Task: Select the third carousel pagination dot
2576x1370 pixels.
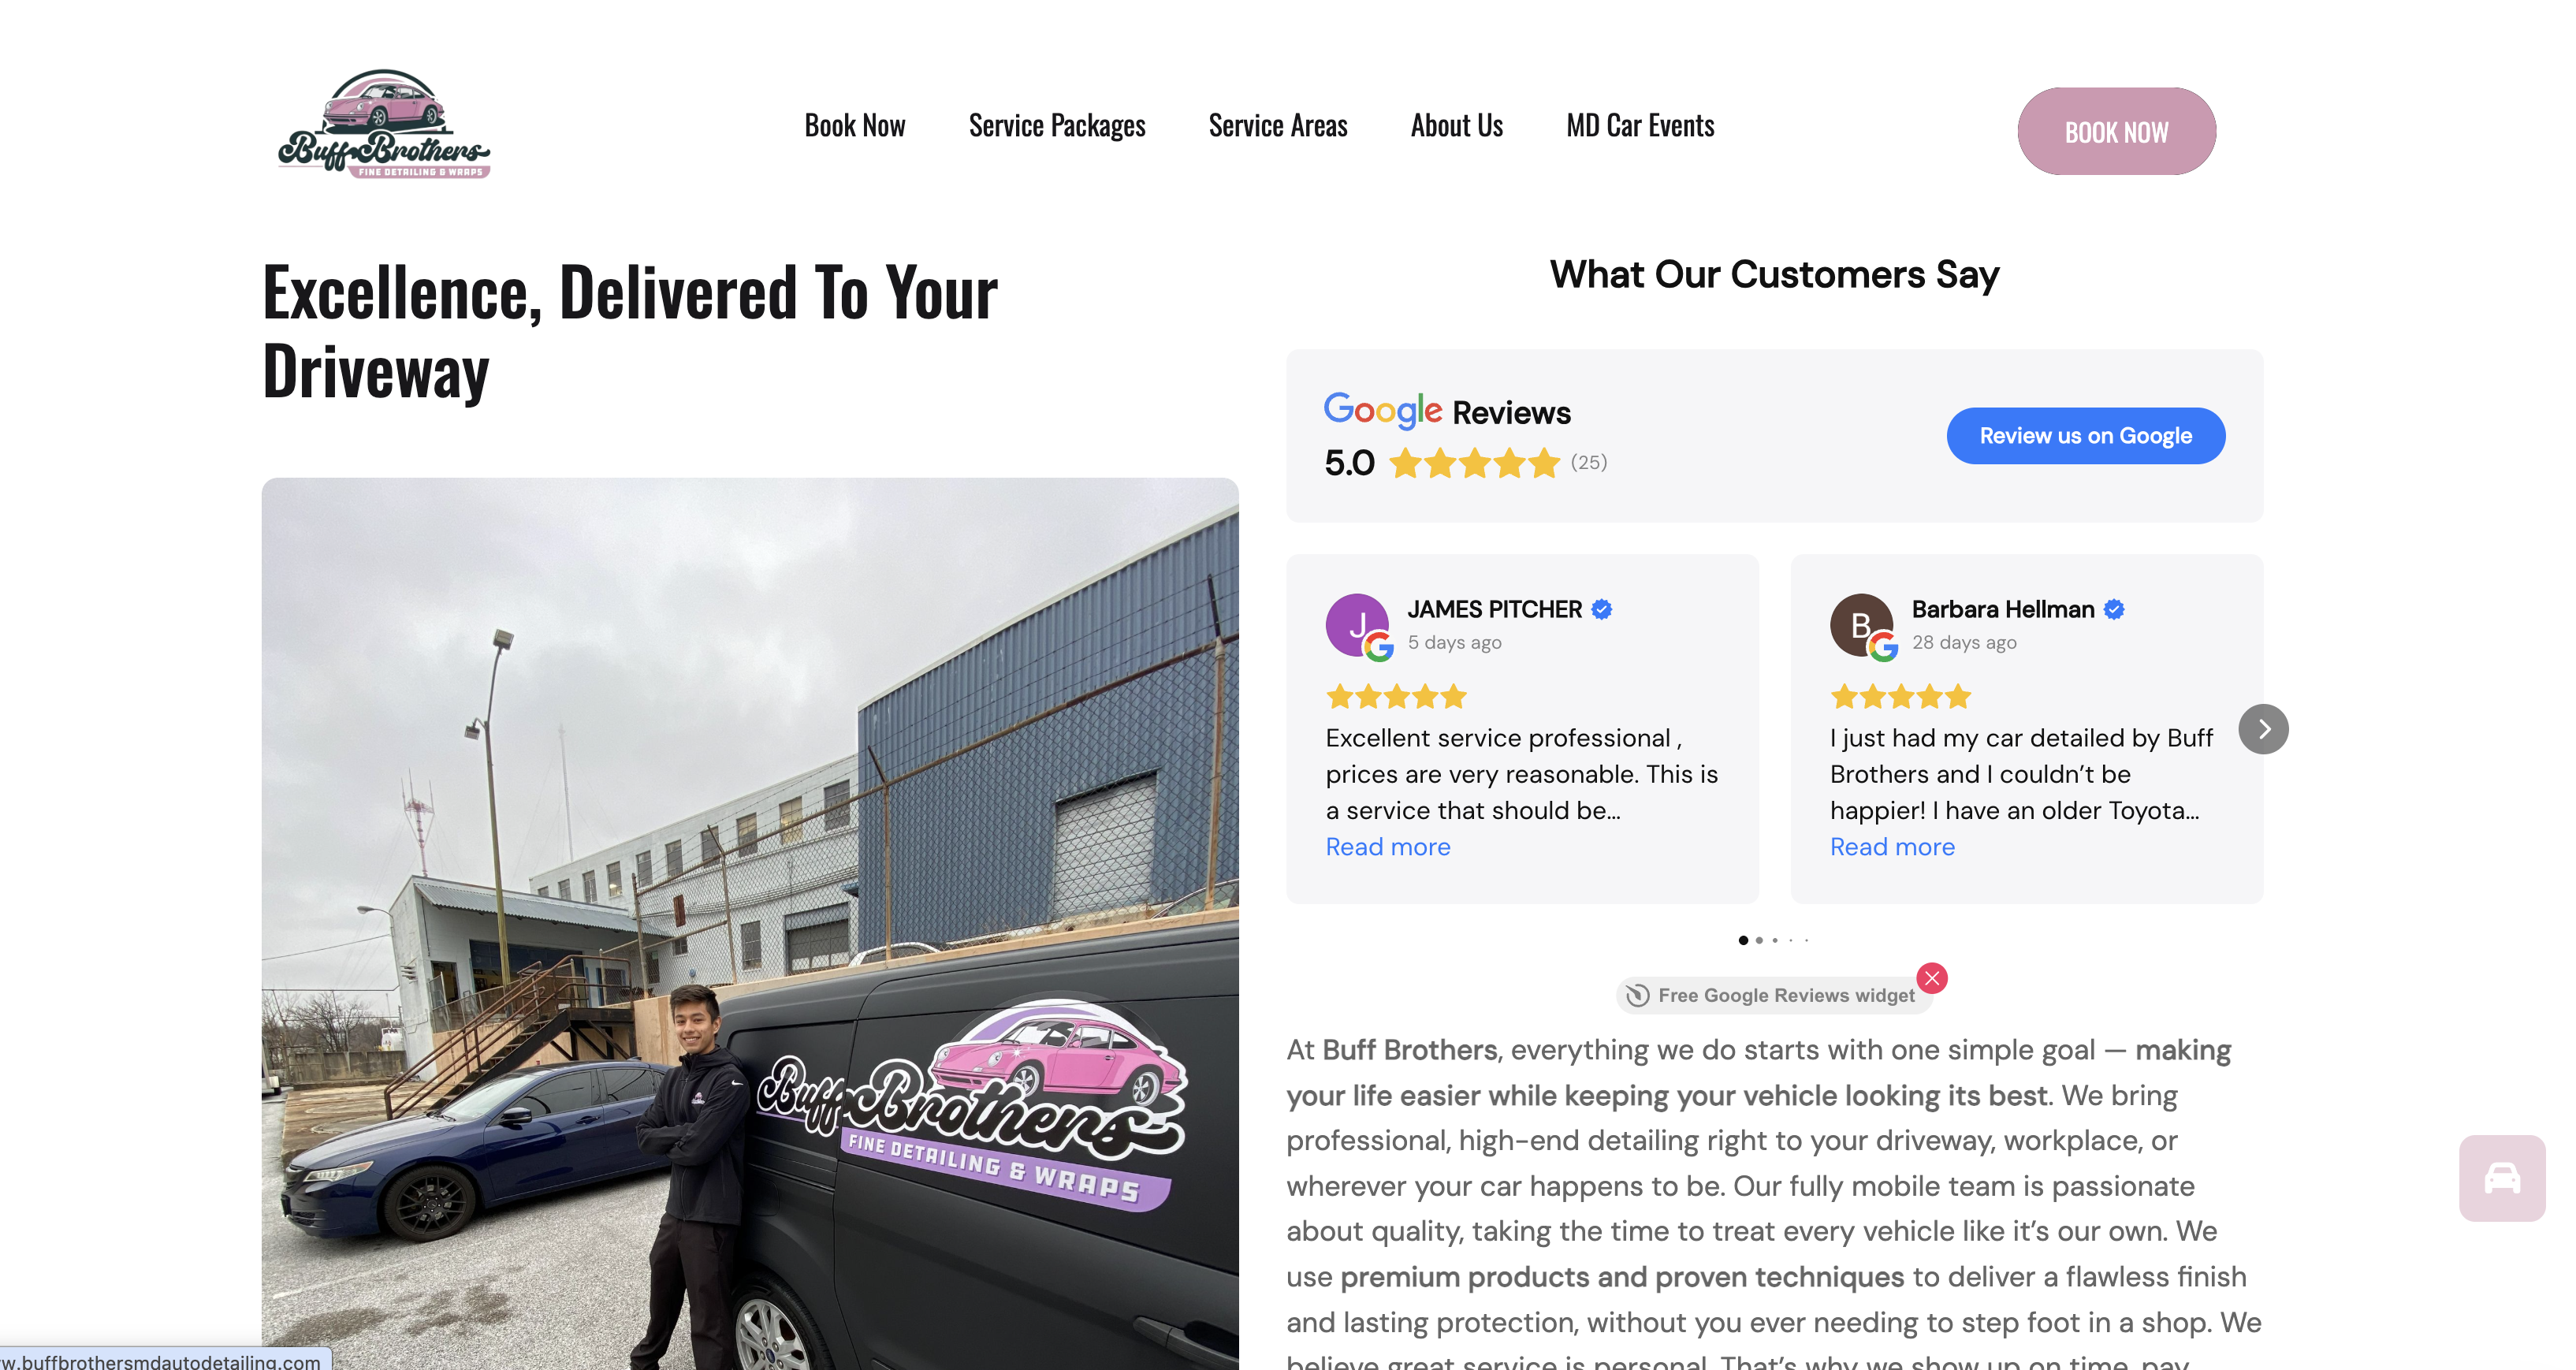Action: coord(1775,940)
